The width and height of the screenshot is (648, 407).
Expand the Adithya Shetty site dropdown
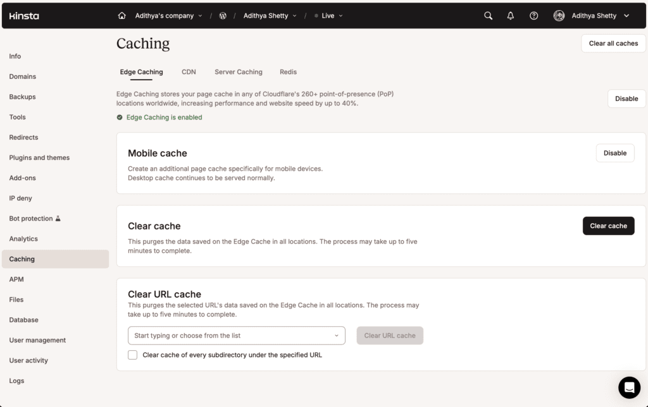[x=270, y=16]
